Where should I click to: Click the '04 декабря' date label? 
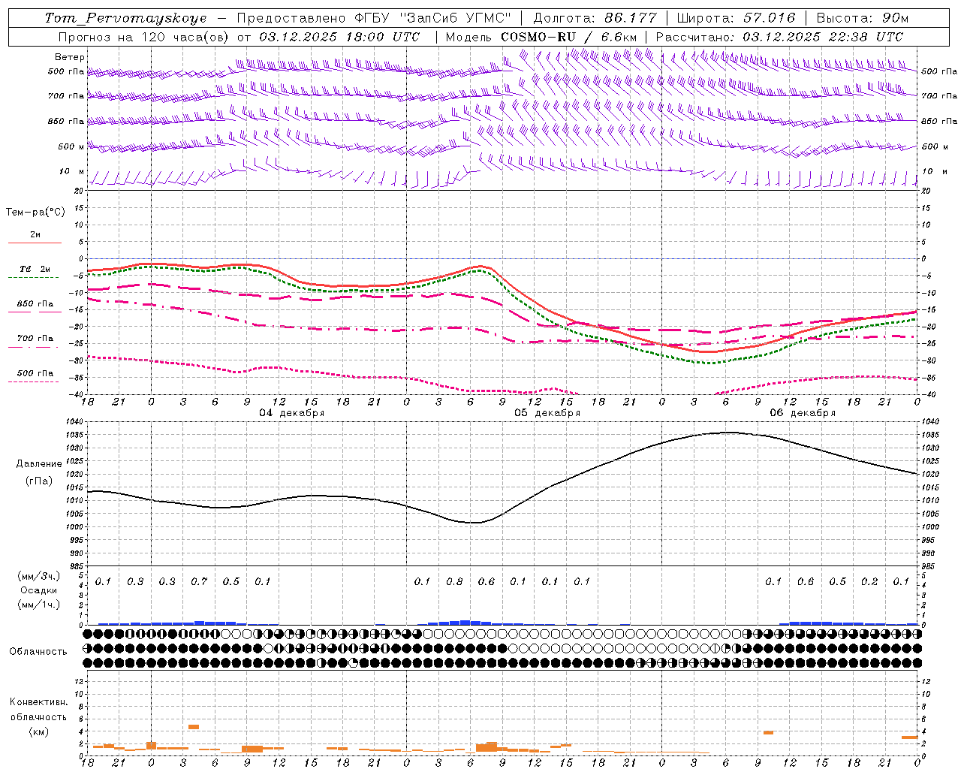292,413
